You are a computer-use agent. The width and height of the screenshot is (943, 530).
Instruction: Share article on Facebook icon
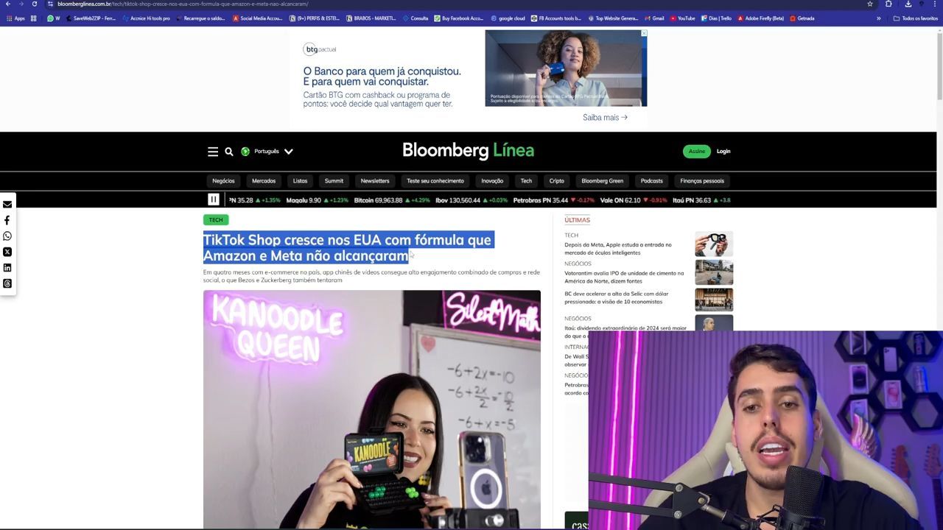[x=7, y=220]
